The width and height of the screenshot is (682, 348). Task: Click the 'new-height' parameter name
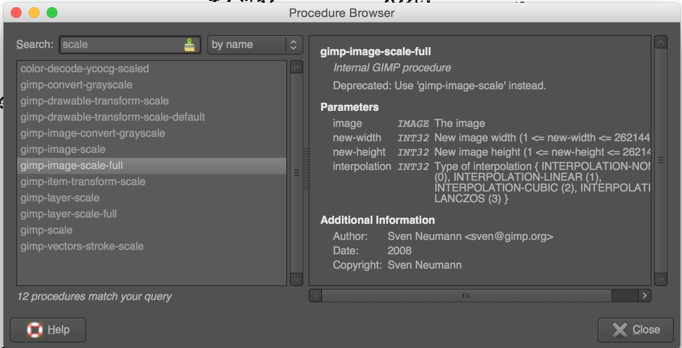(x=359, y=152)
